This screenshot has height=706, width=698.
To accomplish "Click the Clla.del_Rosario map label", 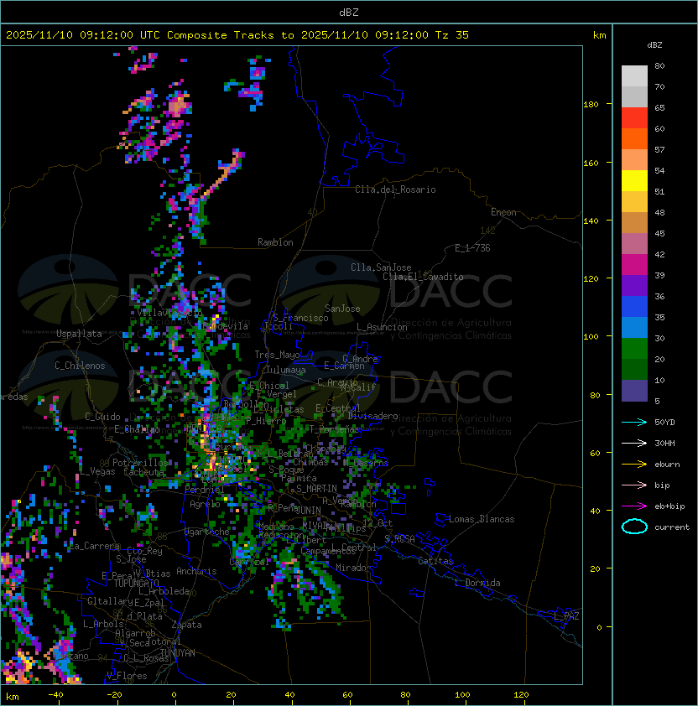I will (x=395, y=189).
